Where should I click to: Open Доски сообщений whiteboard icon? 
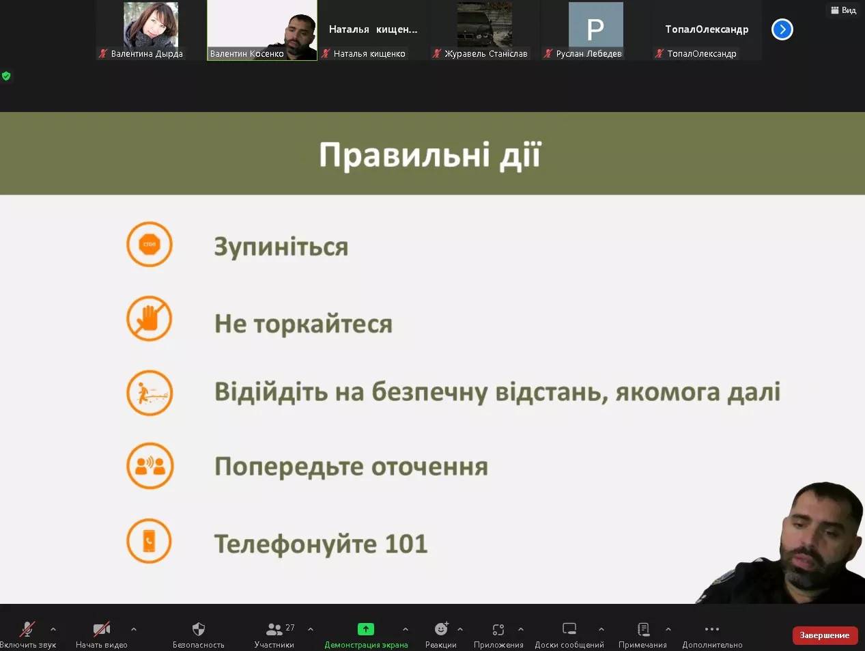pos(569,629)
